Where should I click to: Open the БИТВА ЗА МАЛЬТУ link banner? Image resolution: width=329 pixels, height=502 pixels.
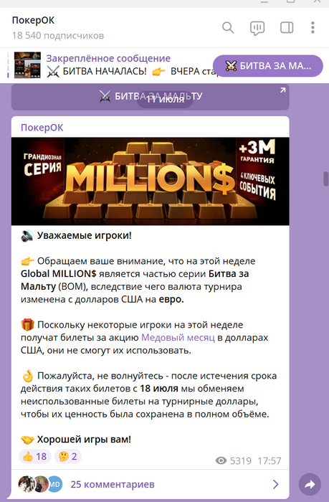(150, 97)
